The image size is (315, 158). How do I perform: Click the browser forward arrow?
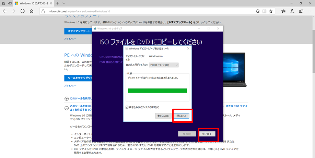pos(13,11)
